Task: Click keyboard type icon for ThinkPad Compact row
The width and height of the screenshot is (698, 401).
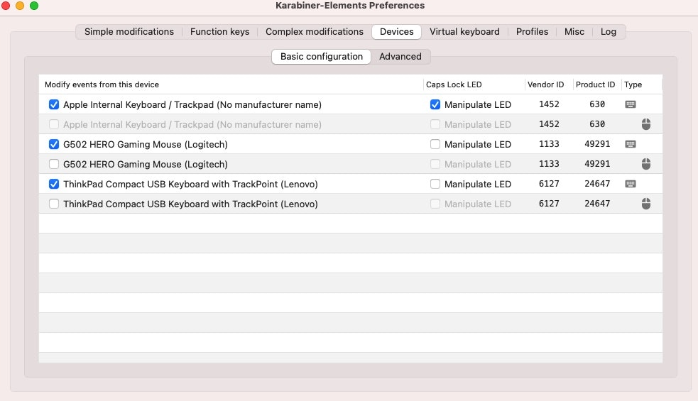Action: tap(631, 184)
